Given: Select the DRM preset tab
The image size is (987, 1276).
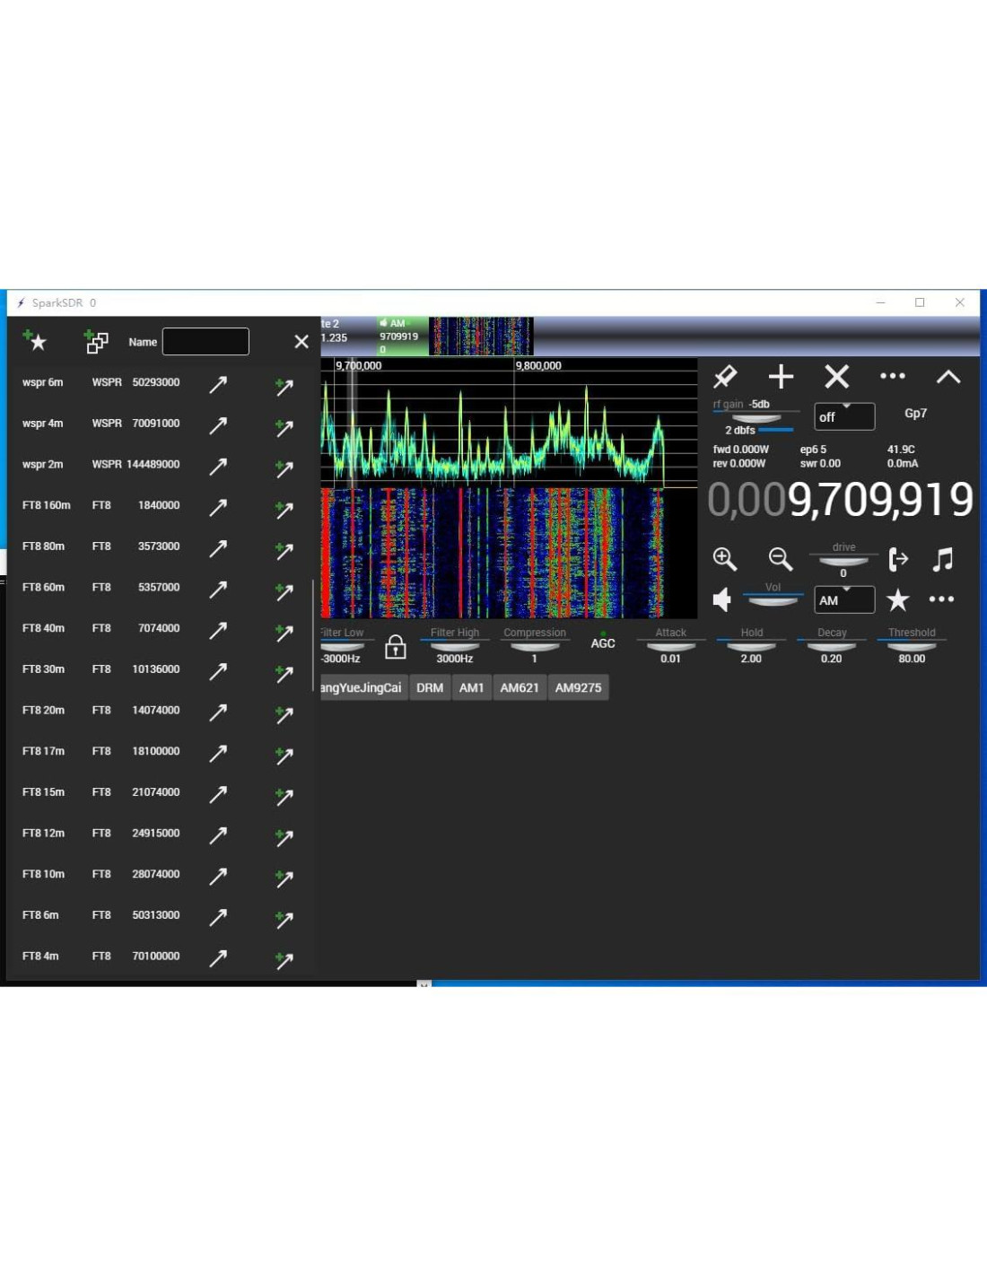Looking at the screenshot, I should (x=430, y=687).
